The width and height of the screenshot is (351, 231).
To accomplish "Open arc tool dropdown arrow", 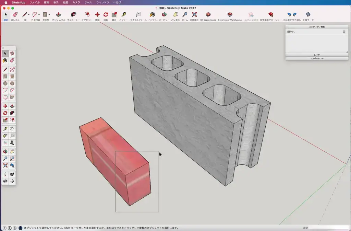I will (39, 15).
